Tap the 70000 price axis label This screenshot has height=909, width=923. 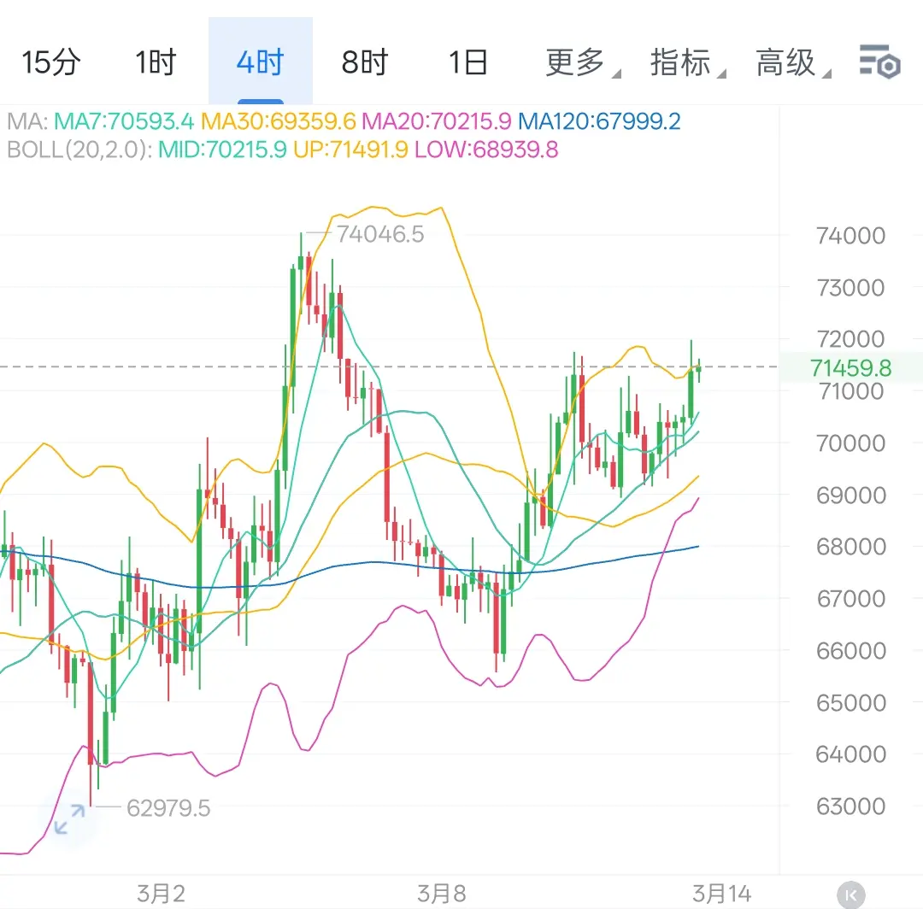850,443
